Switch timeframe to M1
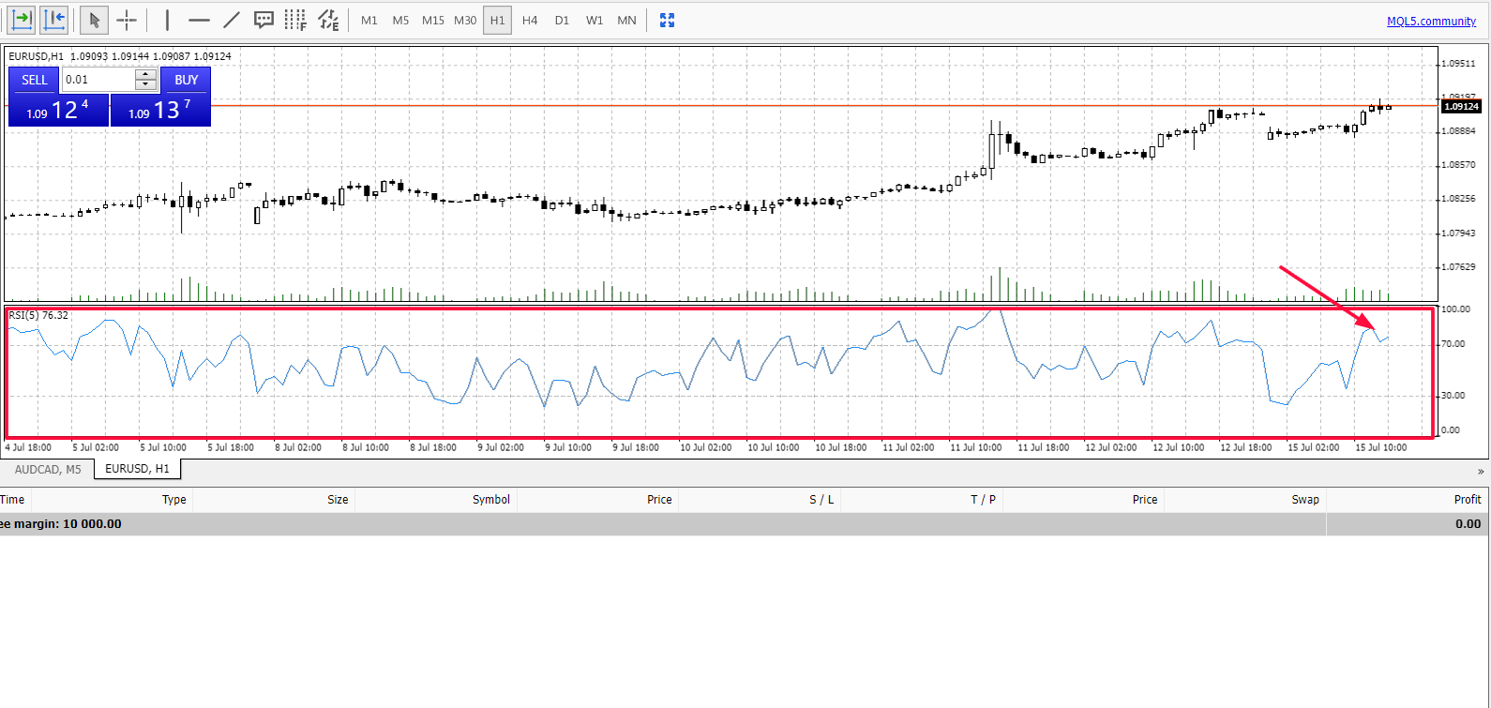 pyautogui.click(x=369, y=20)
